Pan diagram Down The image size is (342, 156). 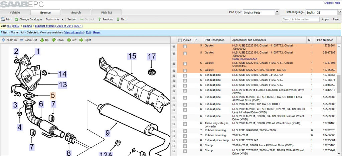[58, 40]
